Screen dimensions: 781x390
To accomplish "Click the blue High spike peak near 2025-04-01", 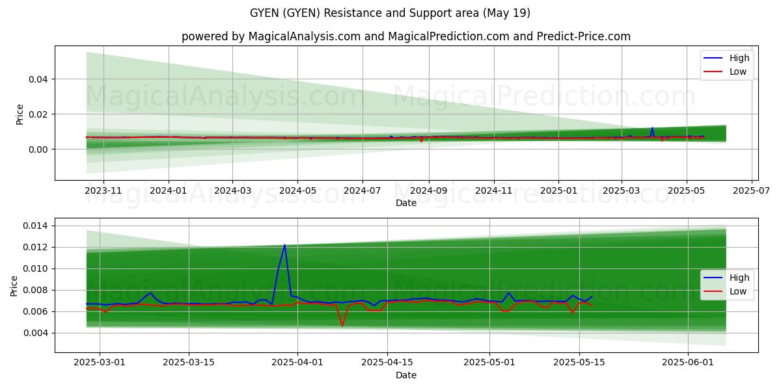I will 284,245.
